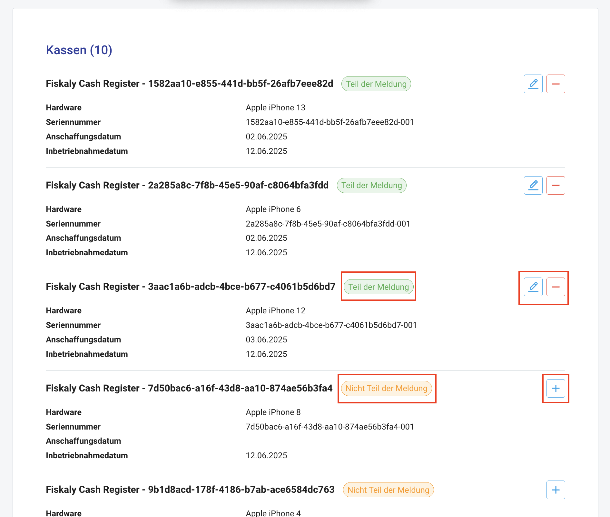Click 'Teil der Meldung' badge of register 1582aa10
The height and width of the screenshot is (517, 610).
(x=376, y=84)
